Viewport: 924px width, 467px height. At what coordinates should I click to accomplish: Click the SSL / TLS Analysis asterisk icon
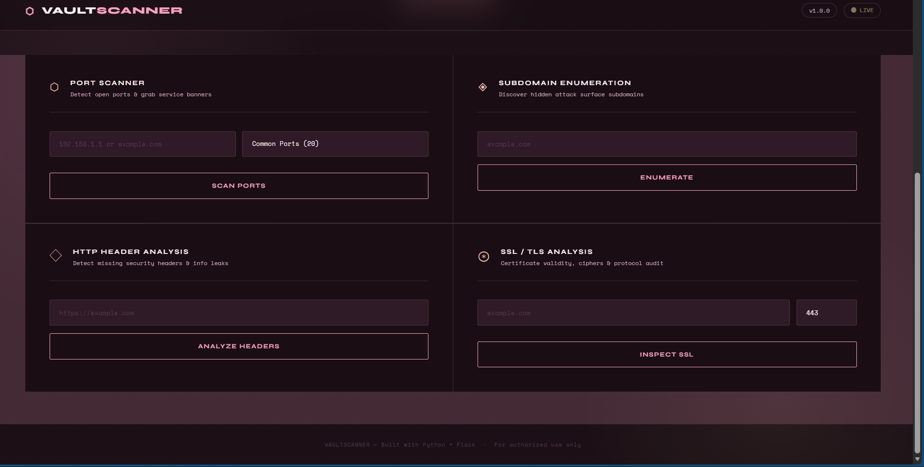pos(484,256)
